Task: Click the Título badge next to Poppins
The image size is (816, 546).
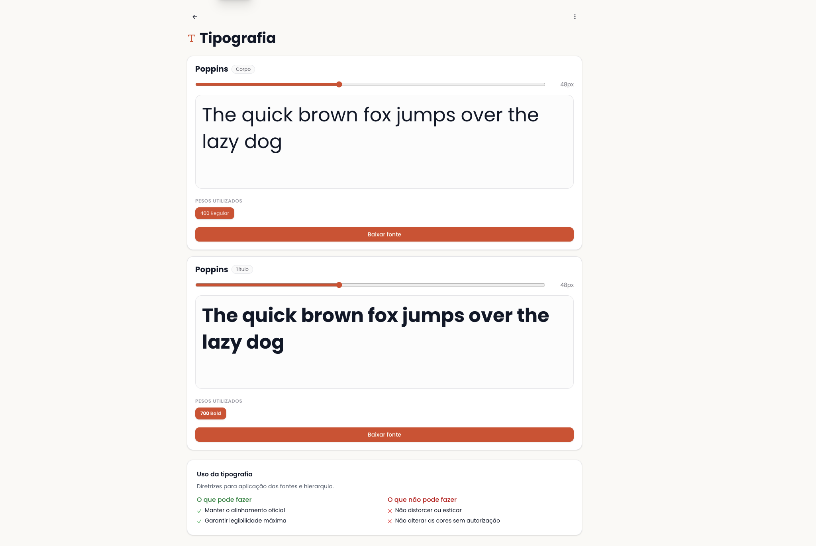Action: tap(242, 269)
